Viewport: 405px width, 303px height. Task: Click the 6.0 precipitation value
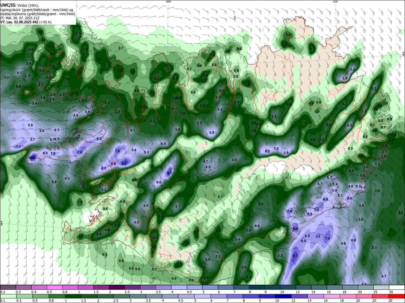pyautogui.click(x=159, y=182)
